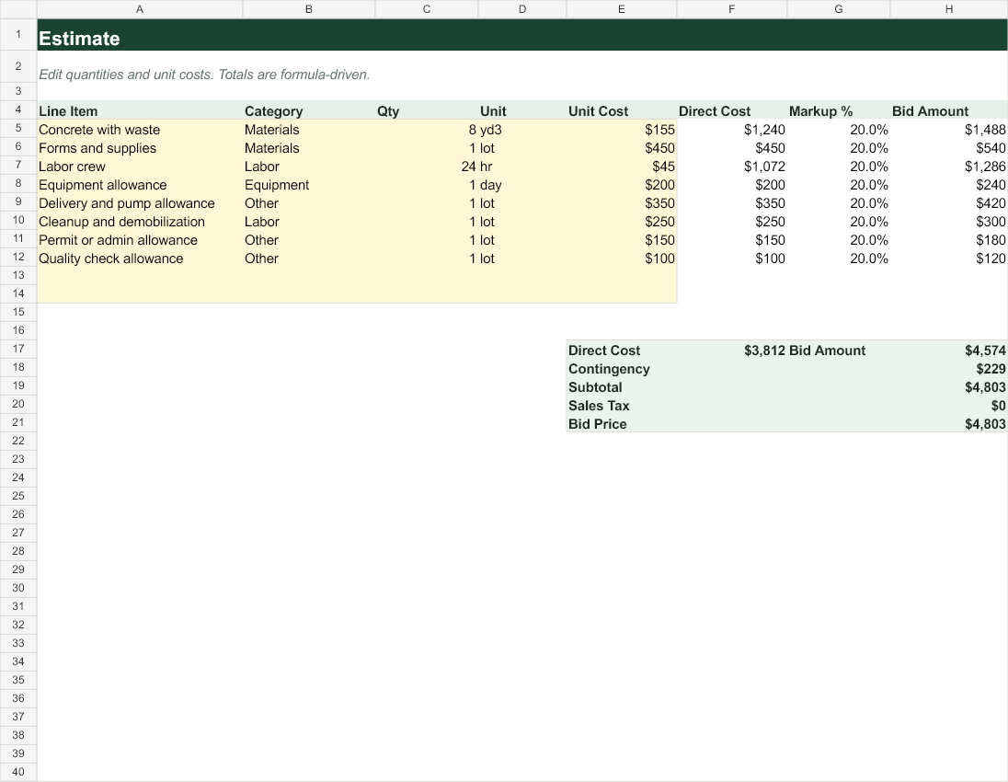Select the Labor crew cell
This screenshot has height=782, width=1008.
(140, 166)
